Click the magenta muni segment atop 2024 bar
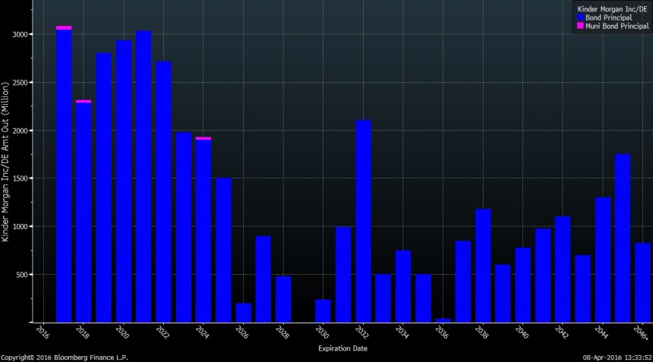This screenshot has height=362, width=653. point(203,138)
